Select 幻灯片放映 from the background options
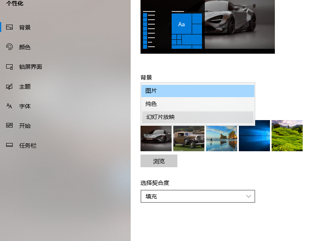The image size is (331, 241). tap(198, 118)
